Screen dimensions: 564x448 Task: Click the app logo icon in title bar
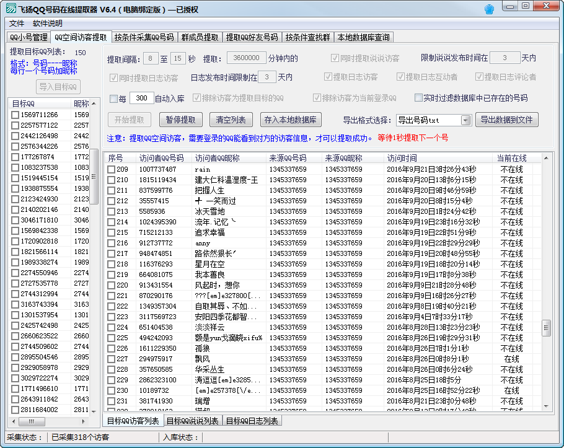(x=11, y=8)
